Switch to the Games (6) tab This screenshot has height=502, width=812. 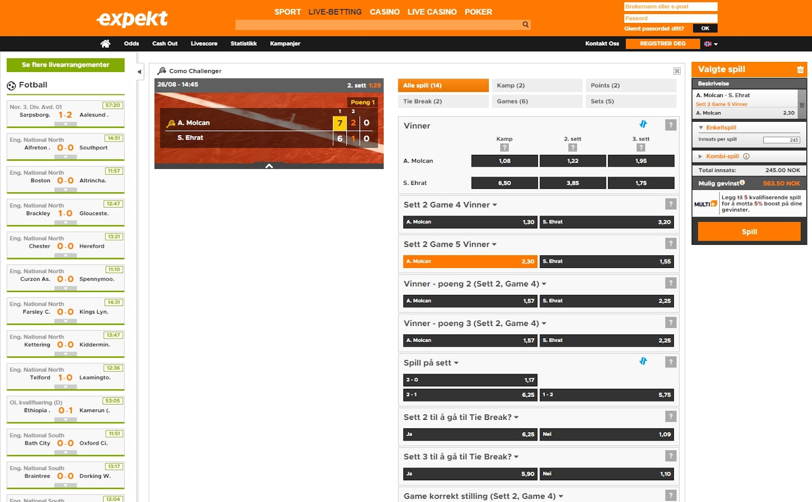pyautogui.click(x=536, y=102)
